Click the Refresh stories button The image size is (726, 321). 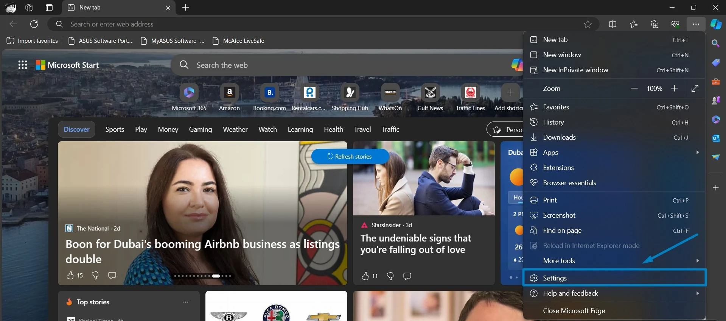(350, 156)
